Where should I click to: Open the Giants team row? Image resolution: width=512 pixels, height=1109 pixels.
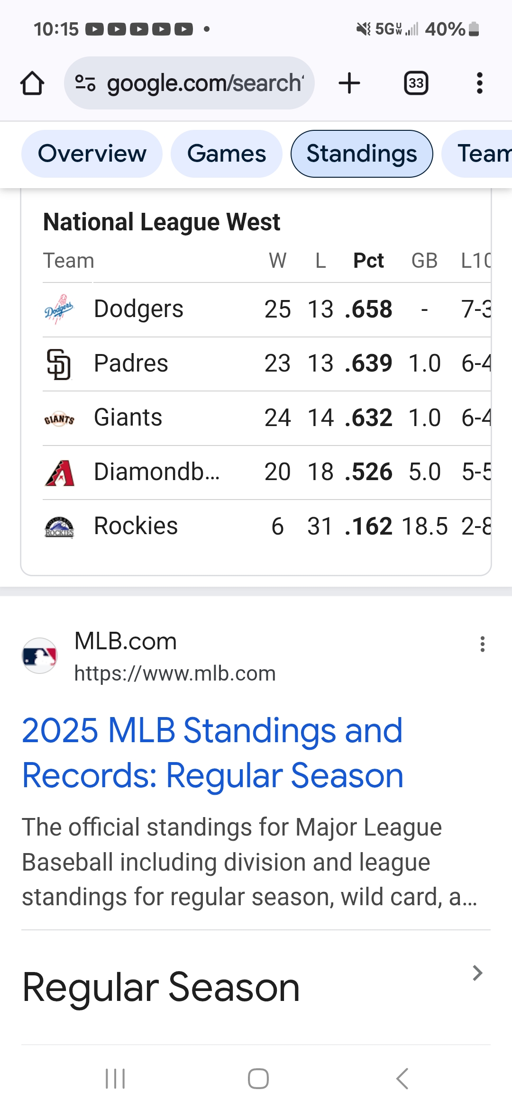pyautogui.click(x=266, y=418)
